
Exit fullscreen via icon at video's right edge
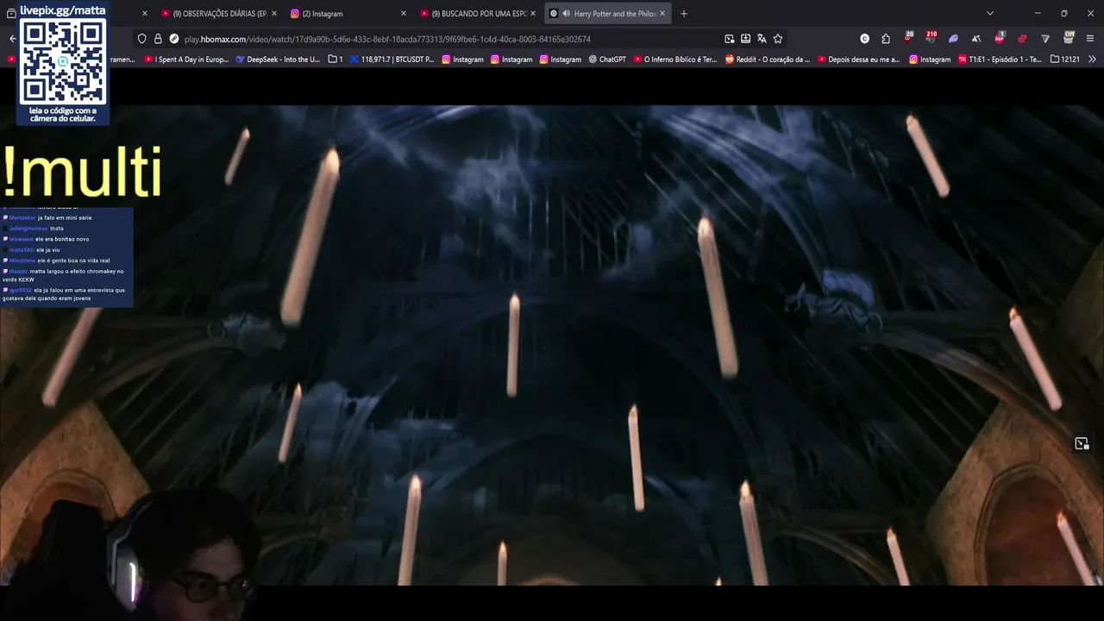pos(1082,443)
